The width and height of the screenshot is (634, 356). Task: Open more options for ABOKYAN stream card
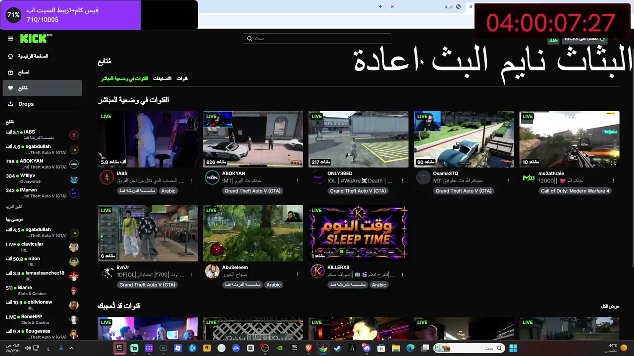pyautogui.click(x=297, y=181)
